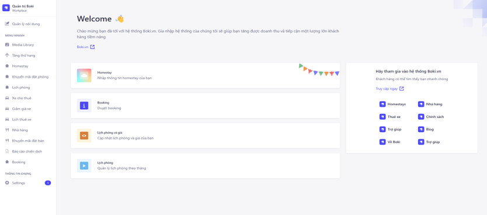Open the Duyệt booking card
487x215 pixels.
pyautogui.click(x=206, y=106)
